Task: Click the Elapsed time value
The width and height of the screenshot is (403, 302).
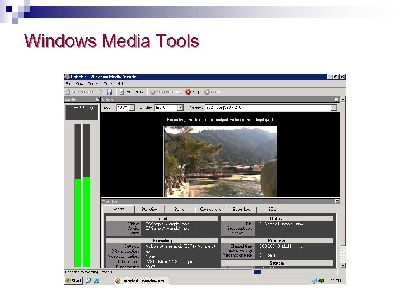Action: (x=282, y=246)
